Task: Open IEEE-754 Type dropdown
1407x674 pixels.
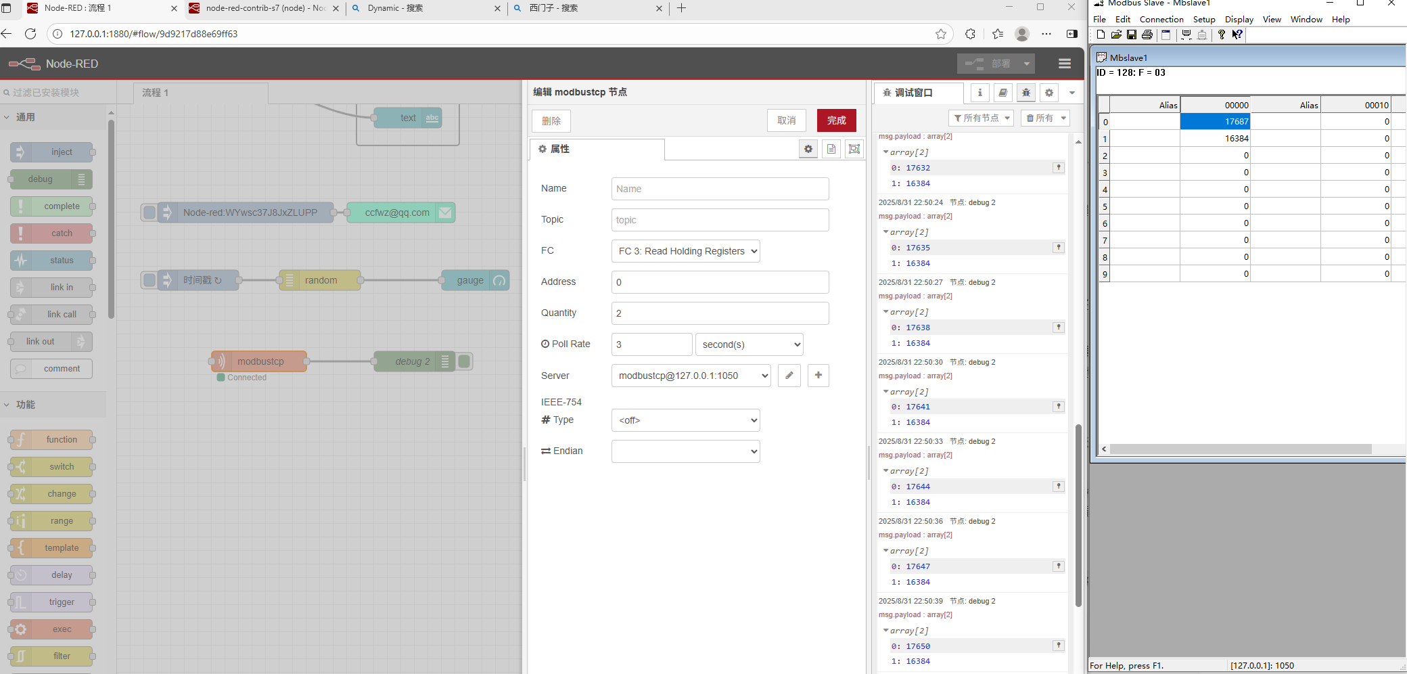Action: [x=685, y=420]
